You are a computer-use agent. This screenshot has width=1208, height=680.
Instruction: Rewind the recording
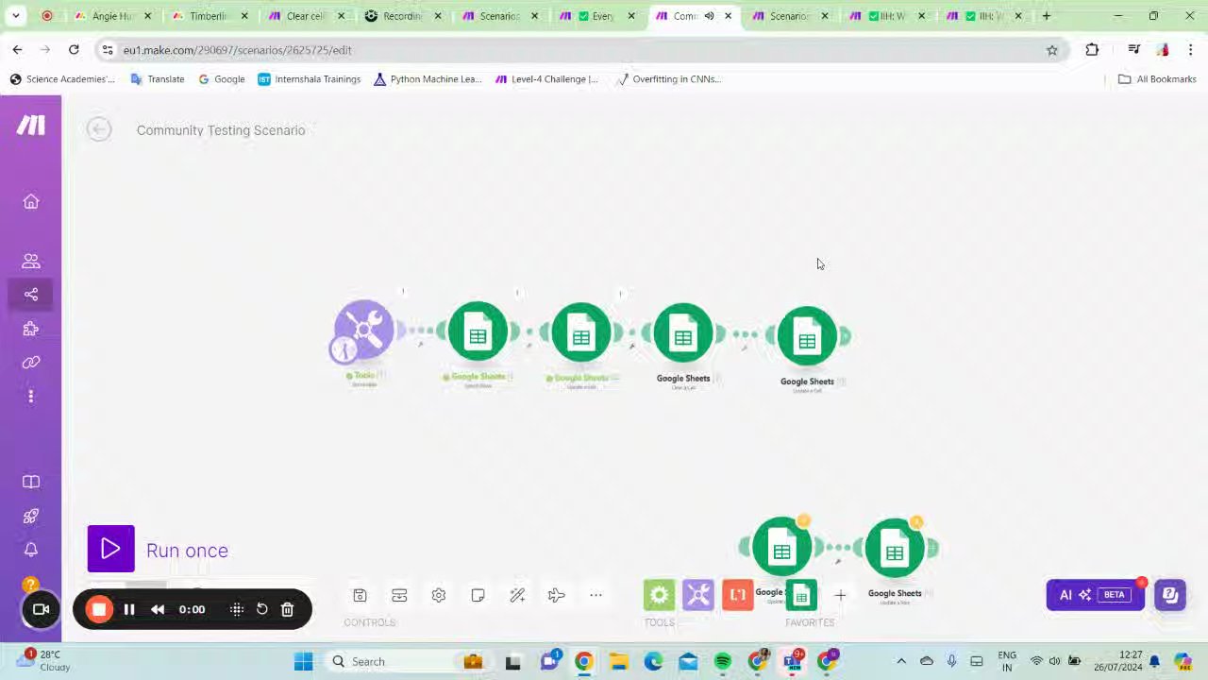click(x=158, y=609)
